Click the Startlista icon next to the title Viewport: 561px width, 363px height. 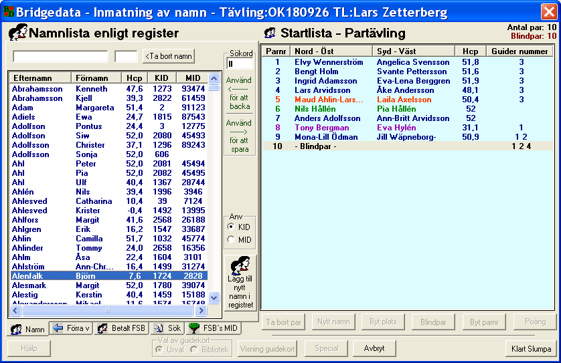point(270,33)
